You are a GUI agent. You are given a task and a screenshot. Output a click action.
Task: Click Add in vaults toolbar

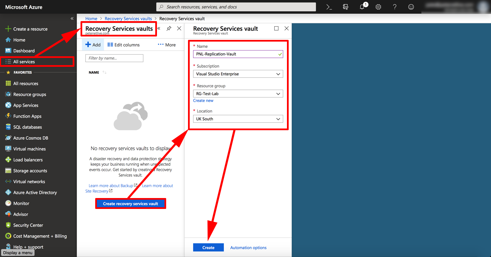93,45
